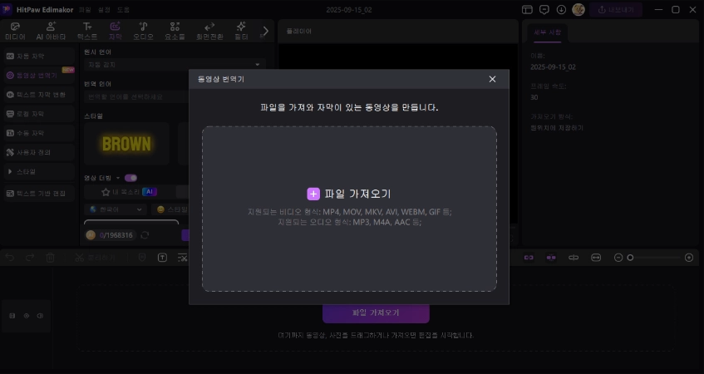The image size is (704, 374).
Task: Open the 오디오 audio panel
Action: tap(144, 32)
